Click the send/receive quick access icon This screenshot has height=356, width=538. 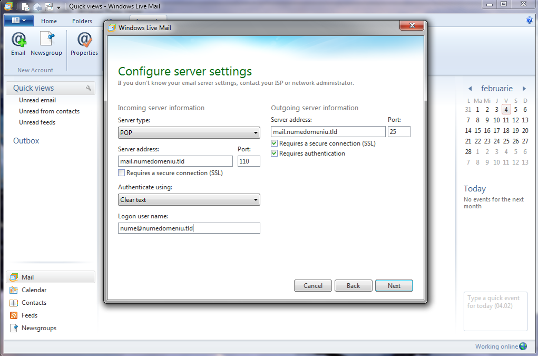[x=49, y=6]
